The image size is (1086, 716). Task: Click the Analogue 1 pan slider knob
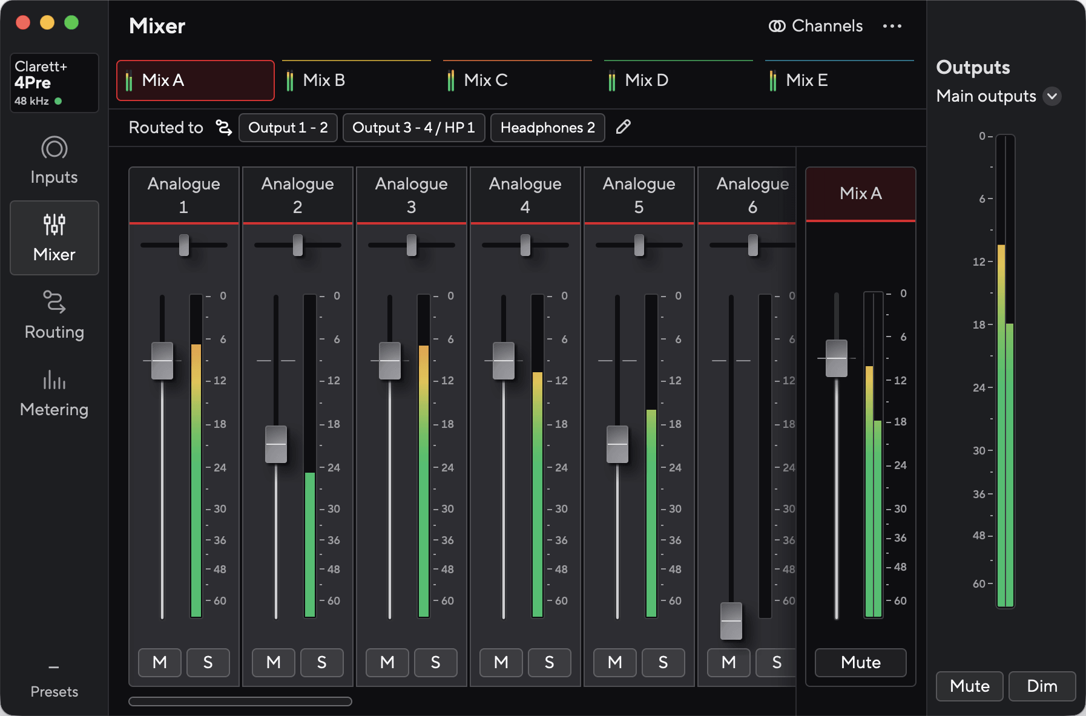184,245
